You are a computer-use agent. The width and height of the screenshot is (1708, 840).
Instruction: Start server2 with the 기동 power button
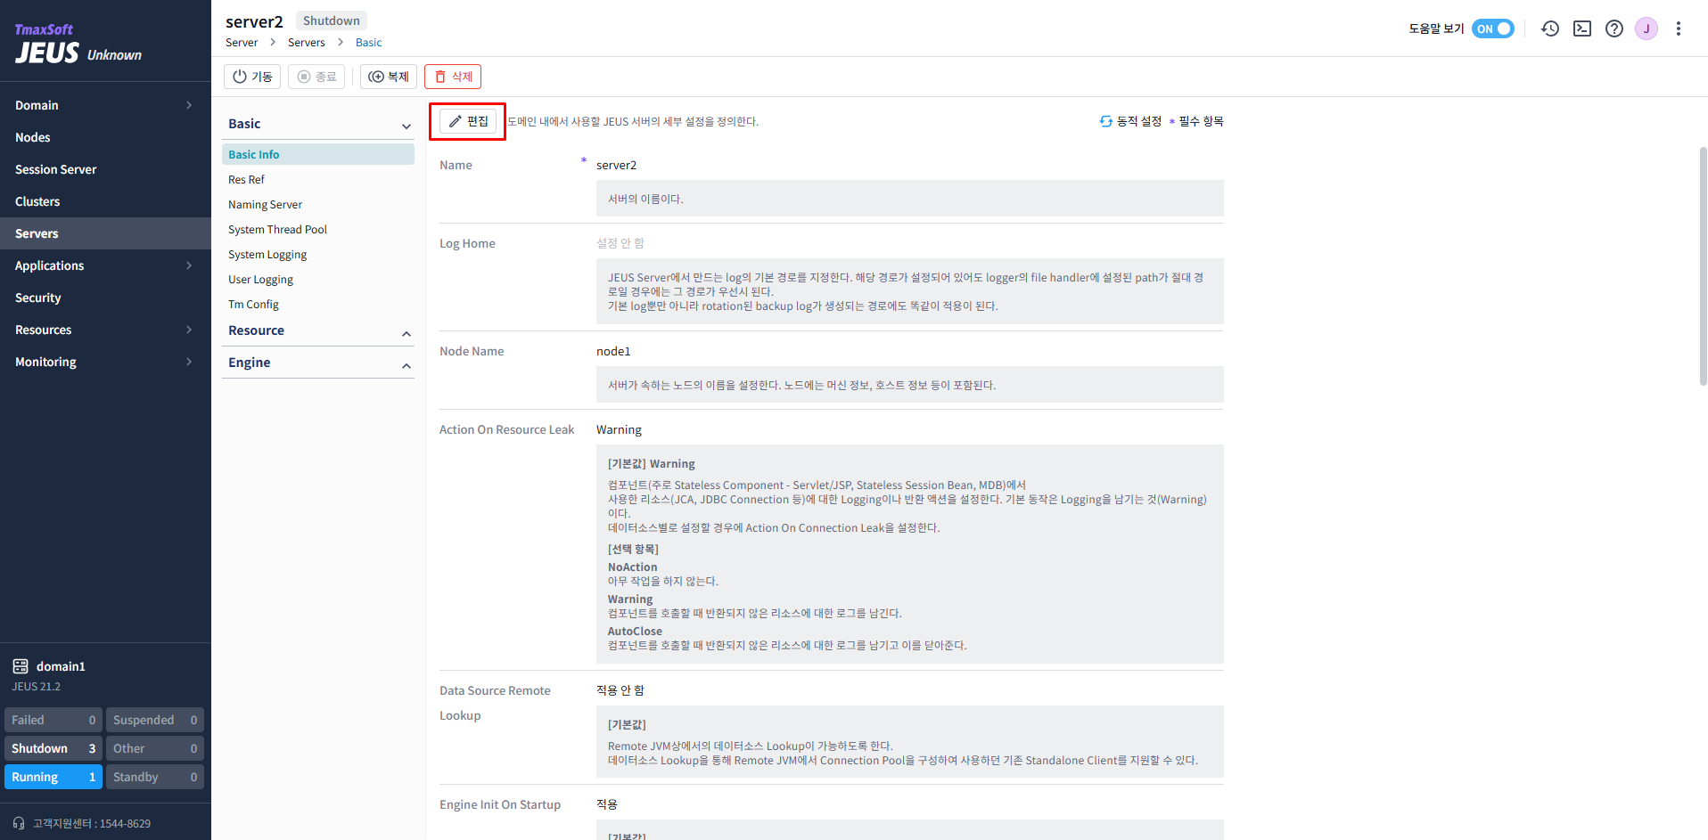[252, 76]
